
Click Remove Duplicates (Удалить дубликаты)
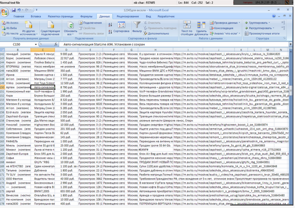click(201, 28)
